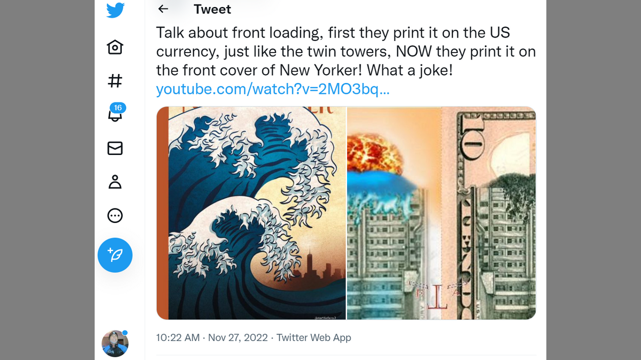This screenshot has width=641, height=360.
Task: Compose a new tweet
Action: [x=115, y=255]
